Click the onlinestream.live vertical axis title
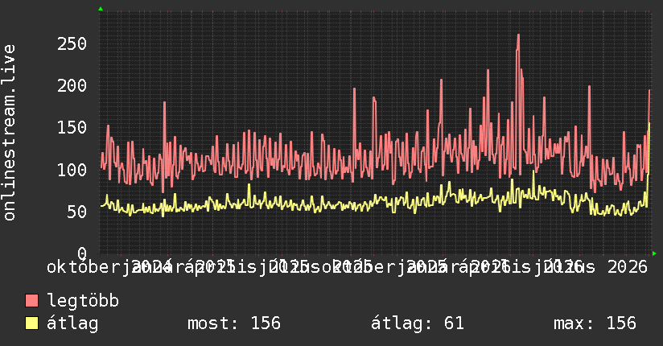This screenshot has height=346, width=663. 9,133
